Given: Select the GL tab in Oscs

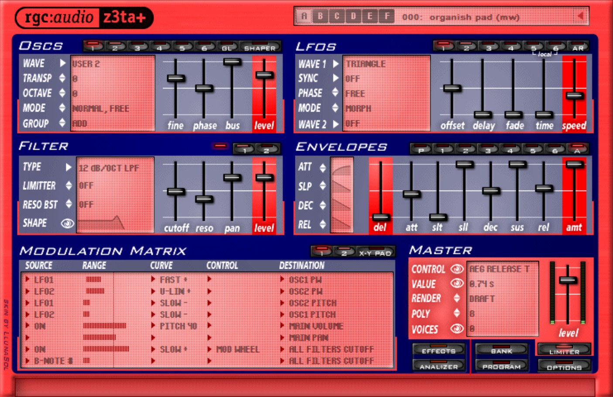Looking at the screenshot, I should 227,46.
